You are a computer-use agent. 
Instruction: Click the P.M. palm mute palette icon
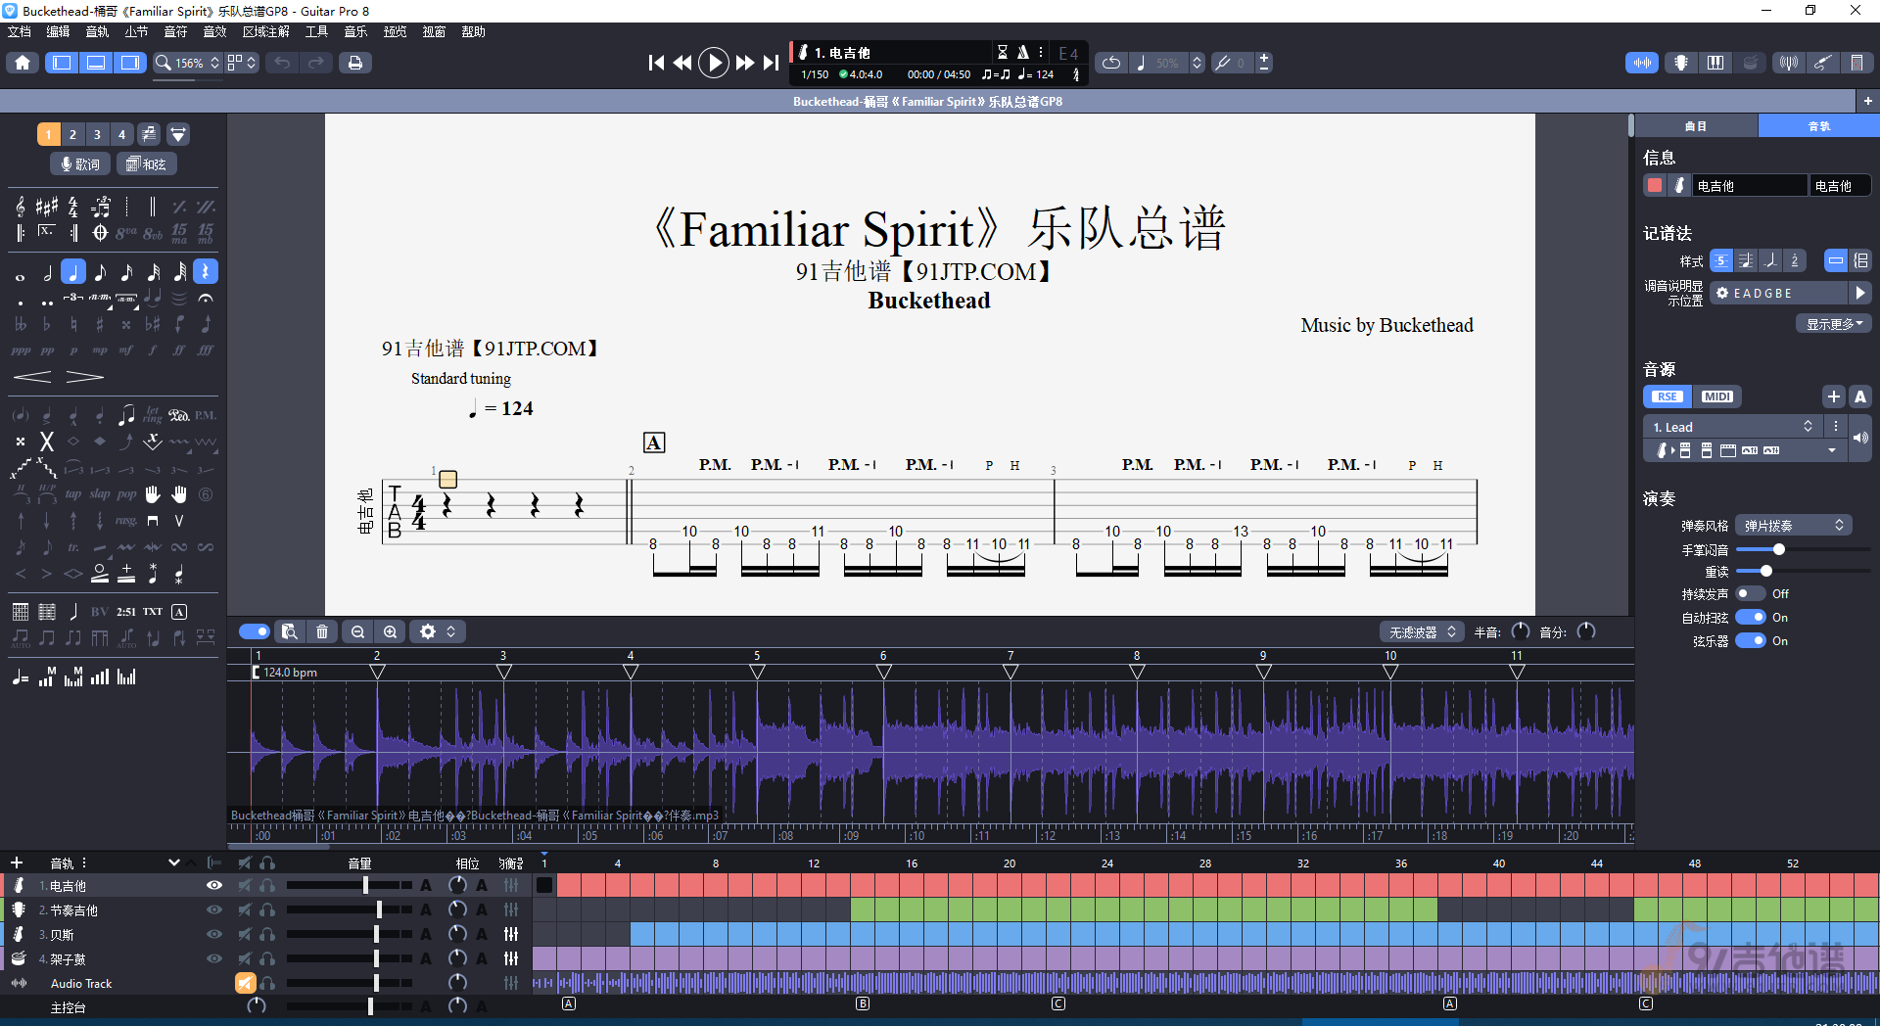tap(205, 415)
